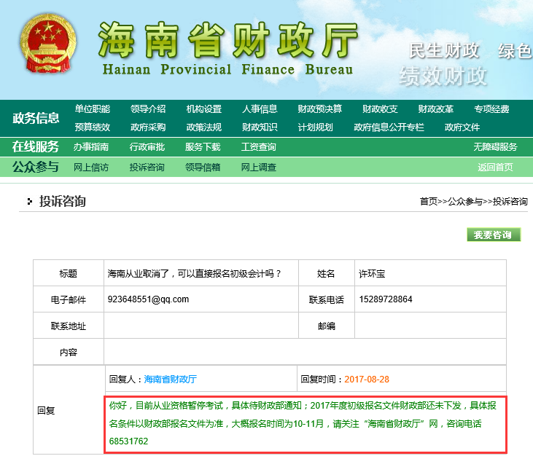Open 财政预决算 section

320,109
